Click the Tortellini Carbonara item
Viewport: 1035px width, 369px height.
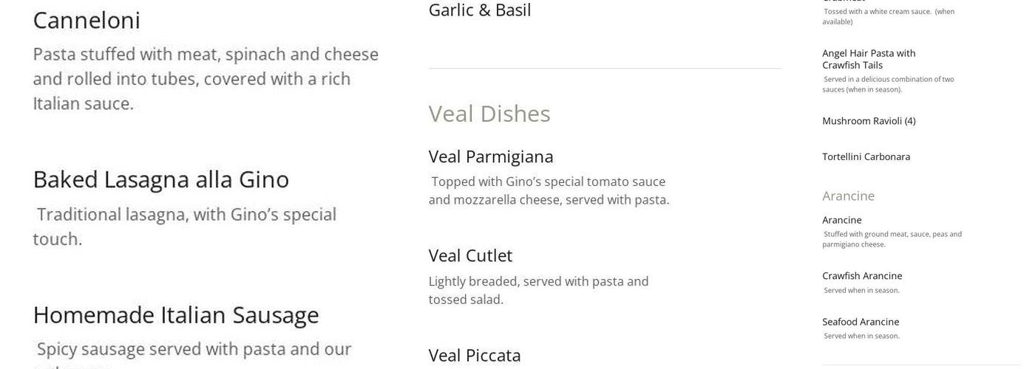tap(866, 156)
